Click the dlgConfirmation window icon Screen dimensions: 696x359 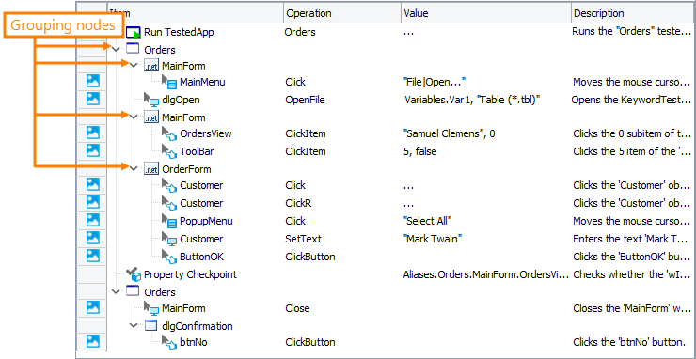[150, 326]
